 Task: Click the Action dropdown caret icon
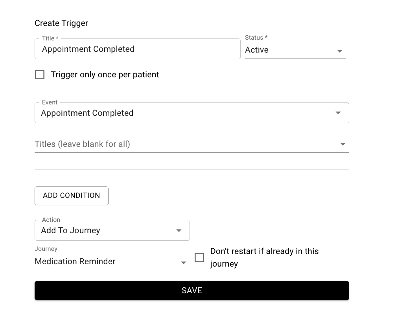point(179,231)
